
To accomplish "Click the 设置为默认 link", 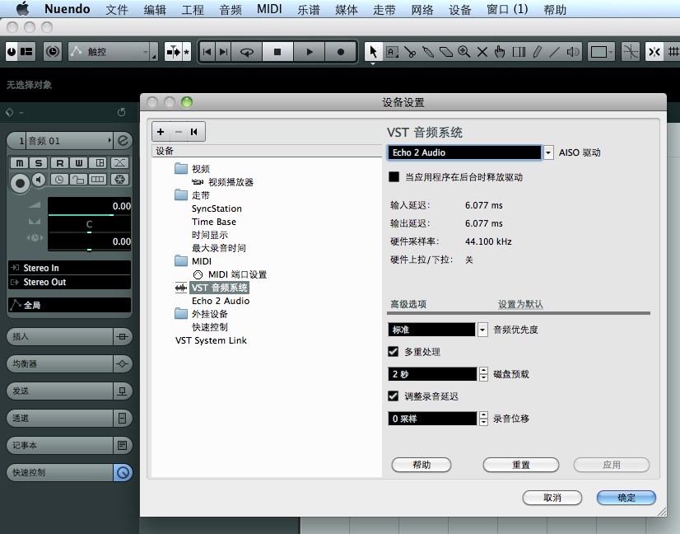I will click(520, 304).
